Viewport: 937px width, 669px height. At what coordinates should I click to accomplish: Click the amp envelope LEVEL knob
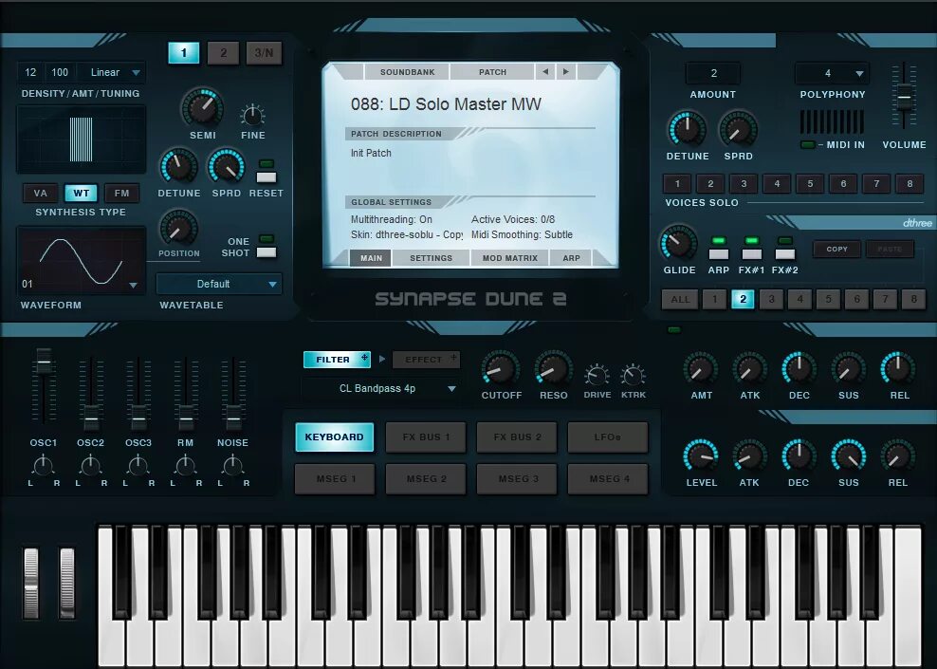(x=700, y=456)
